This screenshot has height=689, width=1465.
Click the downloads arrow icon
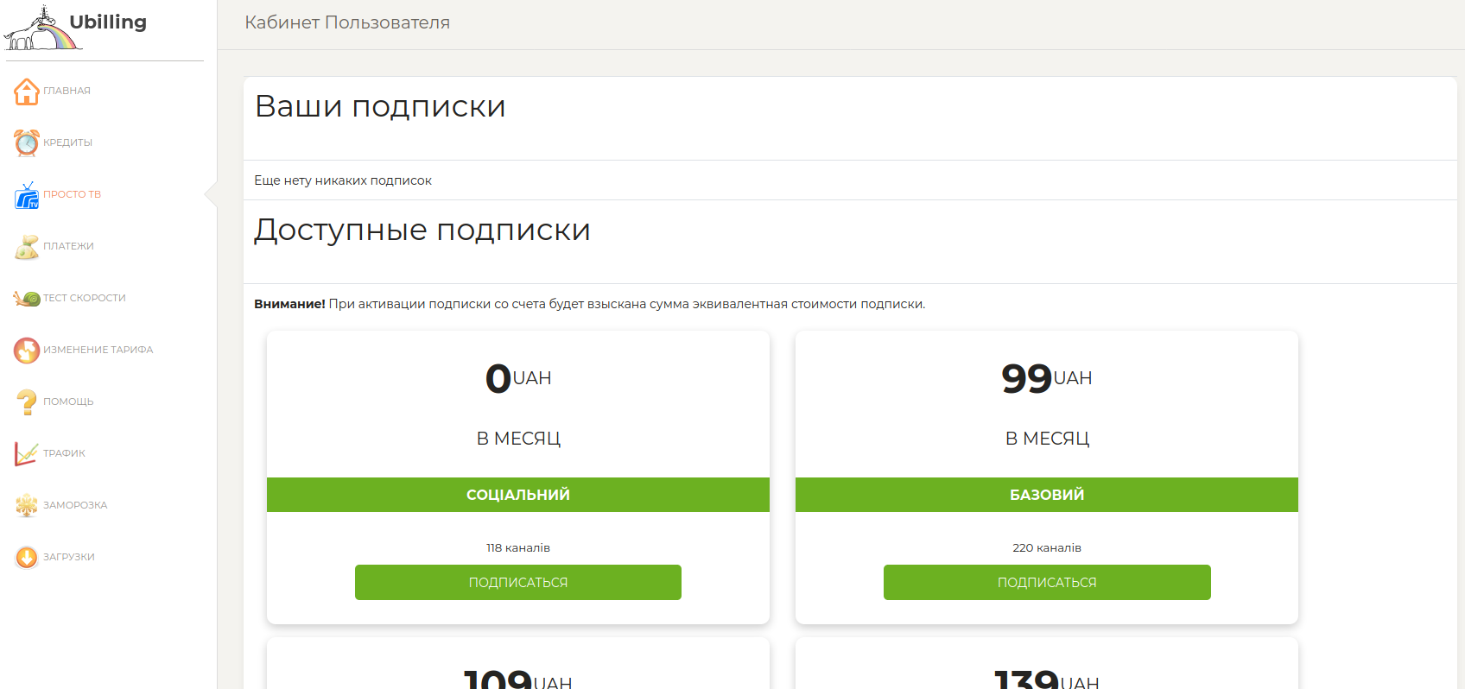point(27,557)
